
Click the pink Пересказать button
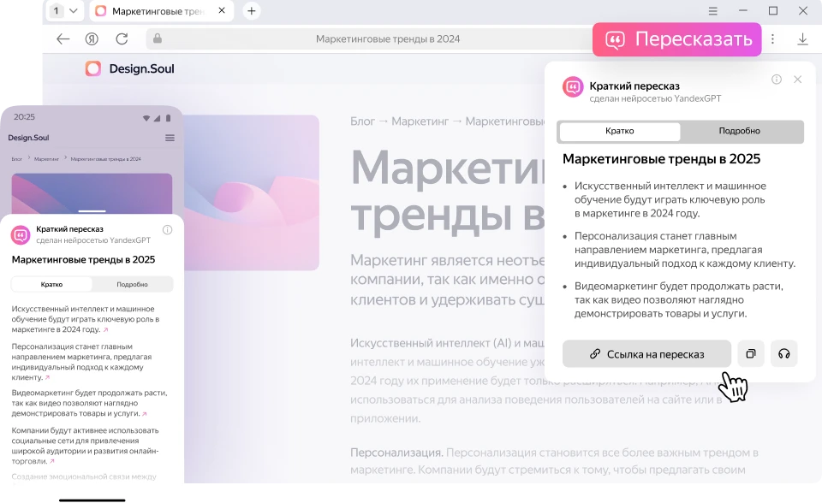[x=676, y=39]
